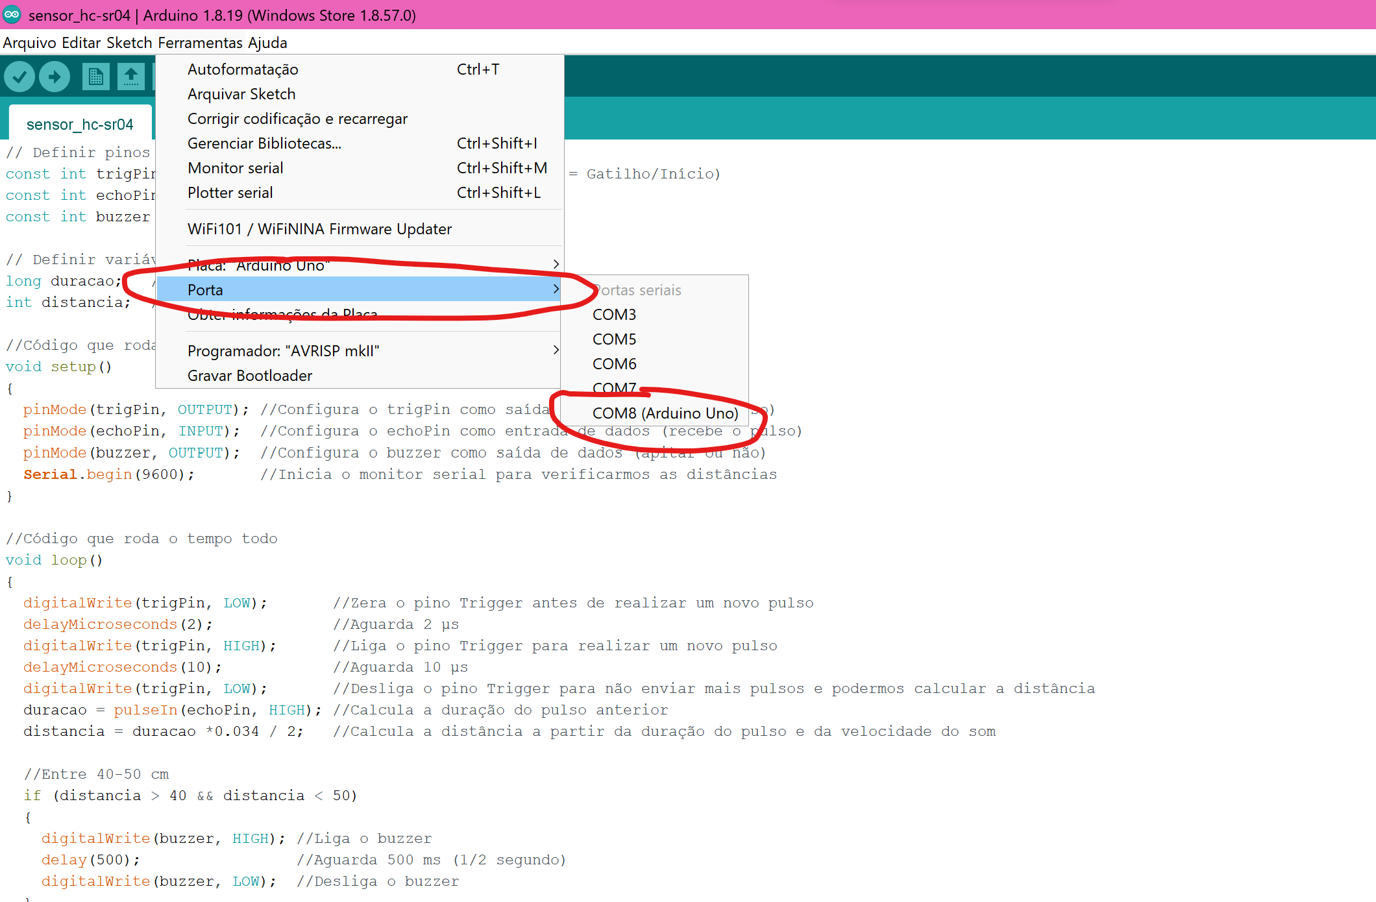
Task: Open the Monitor serial menu entry
Action: tap(236, 168)
